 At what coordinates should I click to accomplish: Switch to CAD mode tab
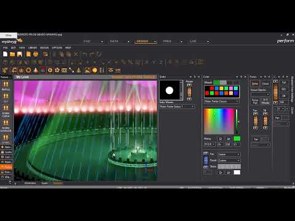pyautogui.click(x=87, y=41)
